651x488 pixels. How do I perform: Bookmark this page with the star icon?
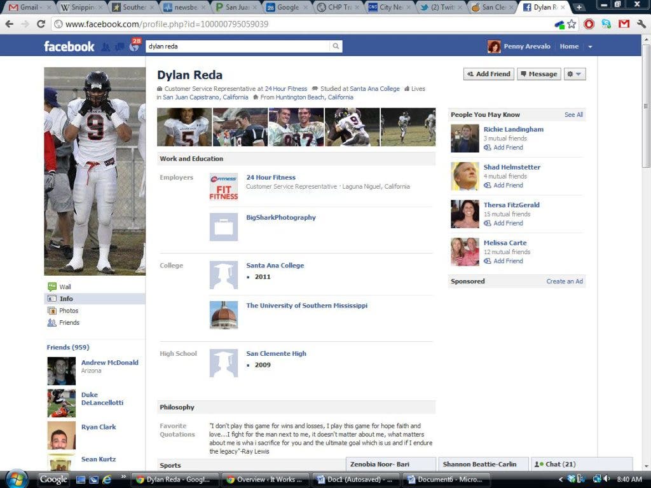coord(572,24)
